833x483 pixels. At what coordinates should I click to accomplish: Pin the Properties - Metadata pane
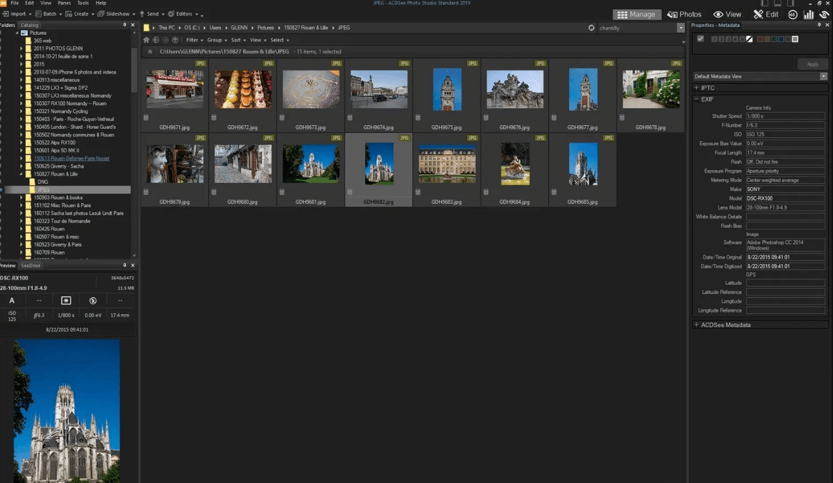819,25
